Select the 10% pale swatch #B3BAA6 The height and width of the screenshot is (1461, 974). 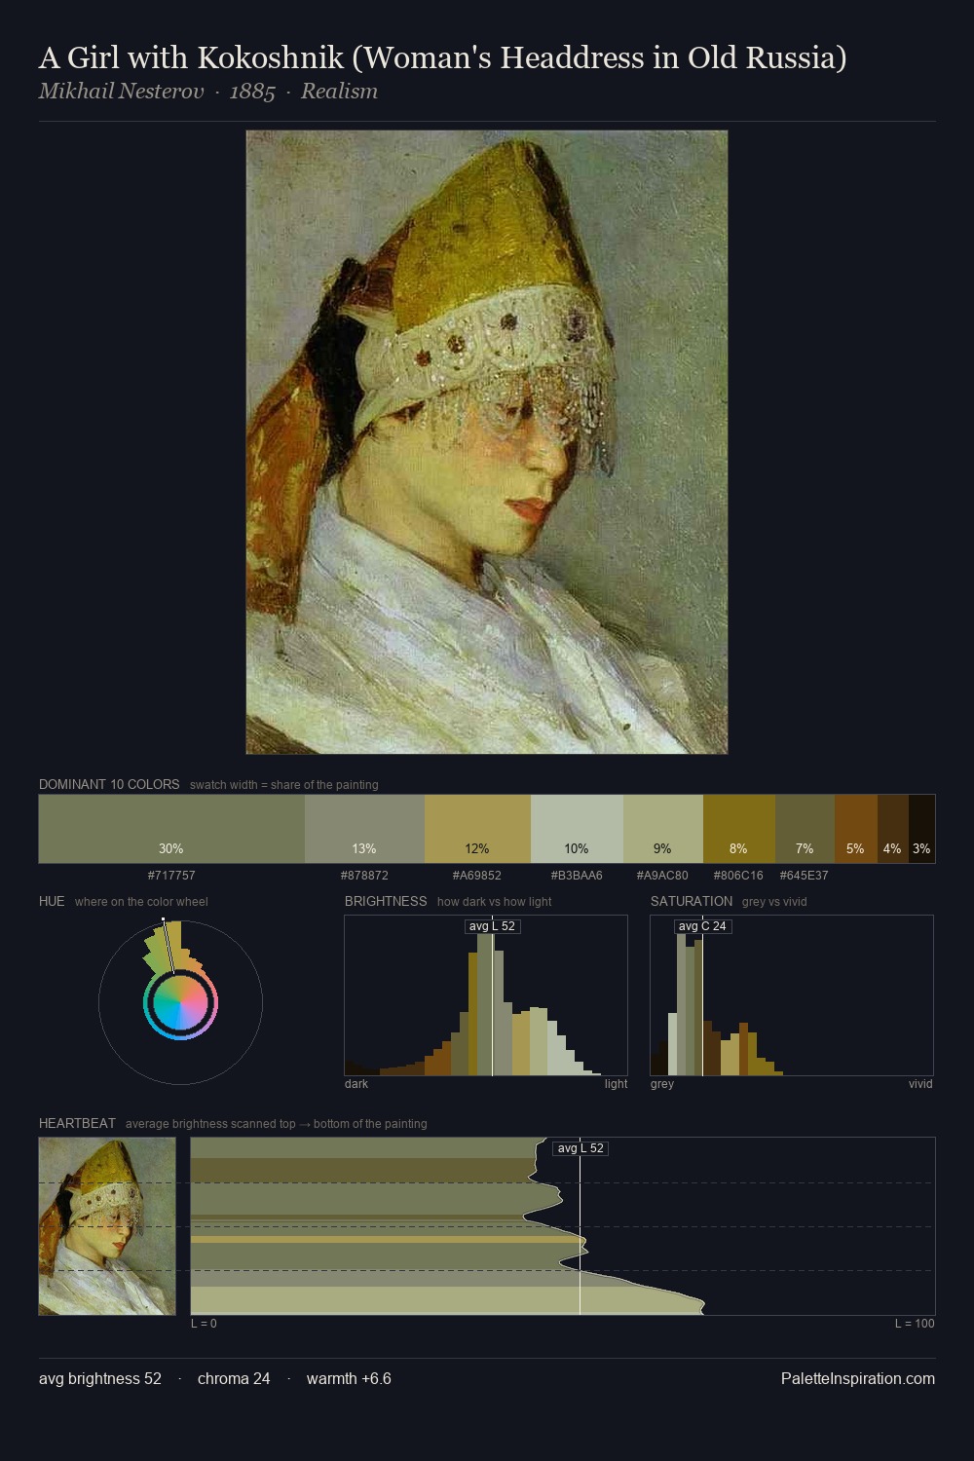pyautogui.click(x=577, y=829)
